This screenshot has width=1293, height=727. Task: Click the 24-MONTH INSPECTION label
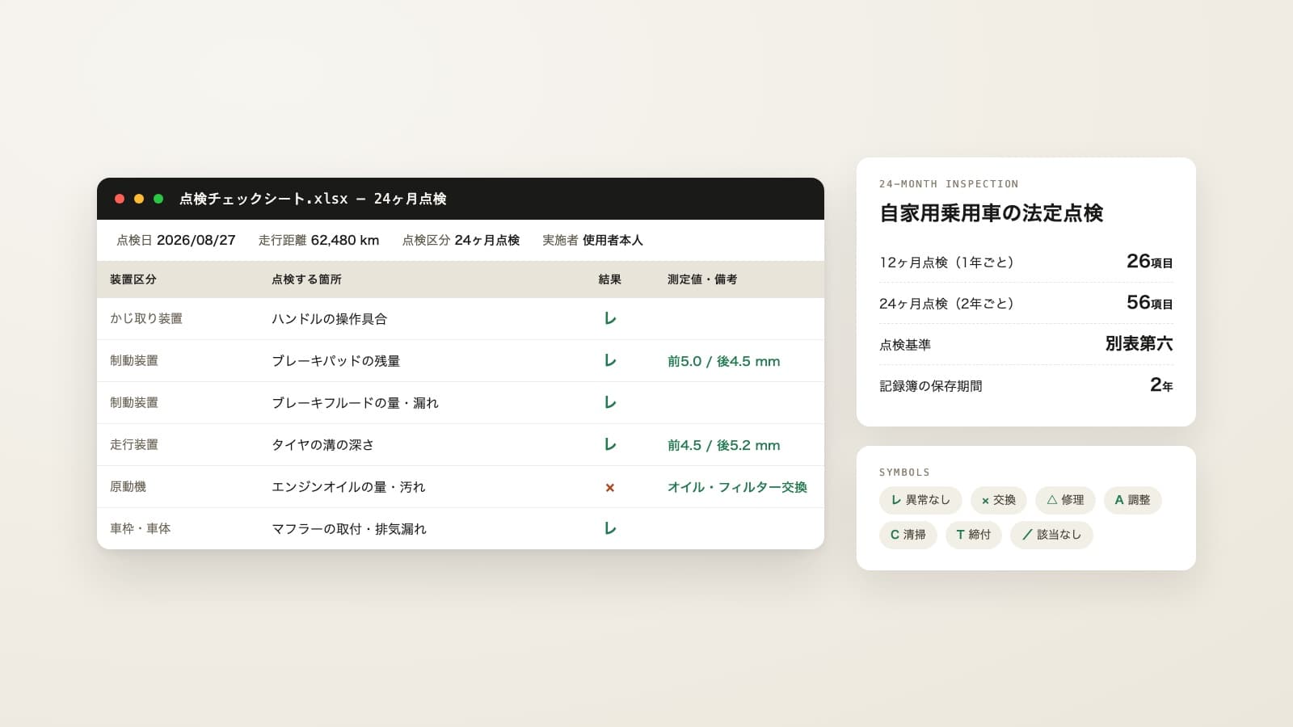pos(949,184)
